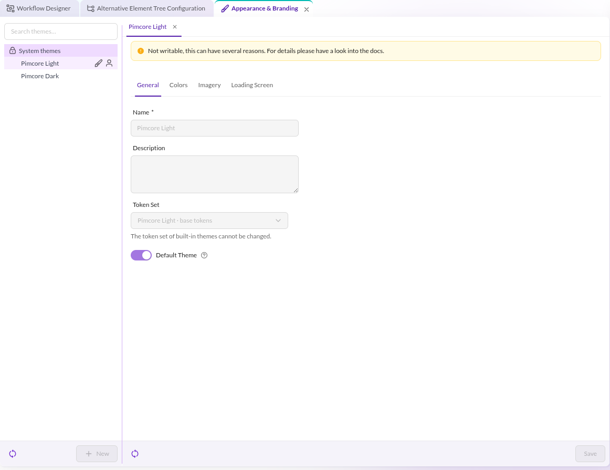The image size is (610, 470).
Task: Open the Imagery sub-tab
Action: (x=209, y=85)
